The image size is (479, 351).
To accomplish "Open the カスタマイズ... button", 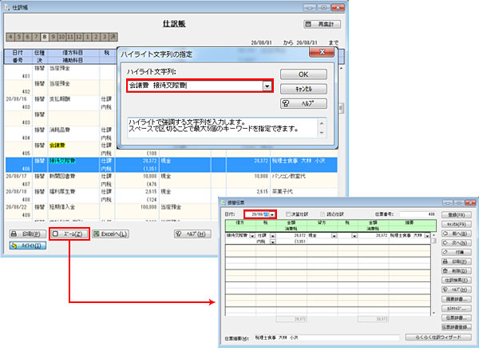I will pos(457,309).
